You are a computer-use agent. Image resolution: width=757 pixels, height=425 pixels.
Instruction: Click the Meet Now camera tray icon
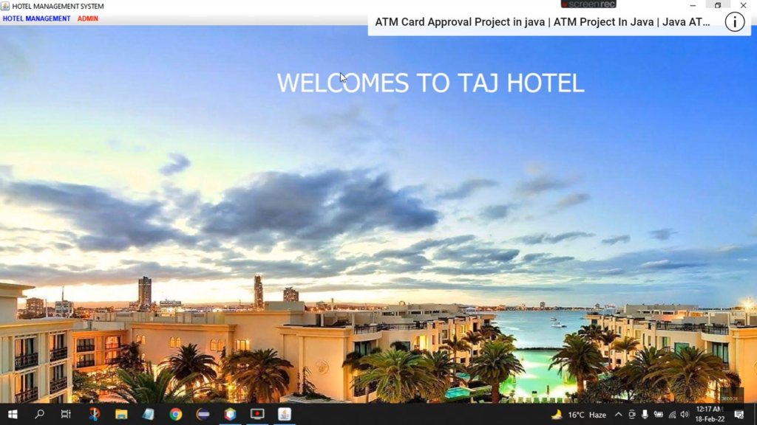[x=632, y=415]
